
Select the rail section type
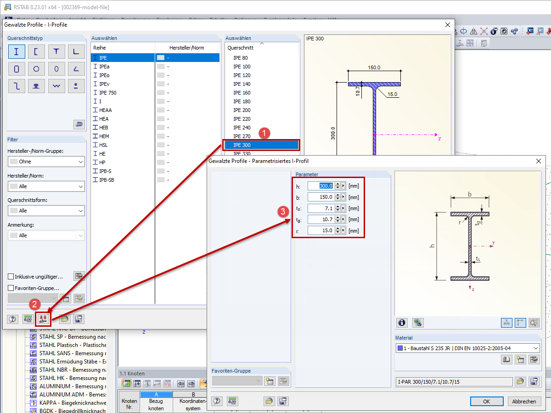(x=36, y=86)
